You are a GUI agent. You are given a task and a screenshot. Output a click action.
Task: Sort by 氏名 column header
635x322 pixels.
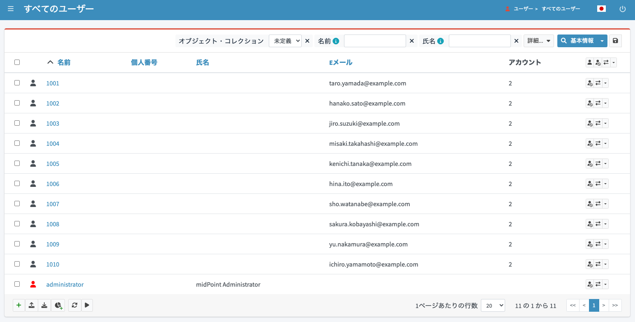click(203, 62)
